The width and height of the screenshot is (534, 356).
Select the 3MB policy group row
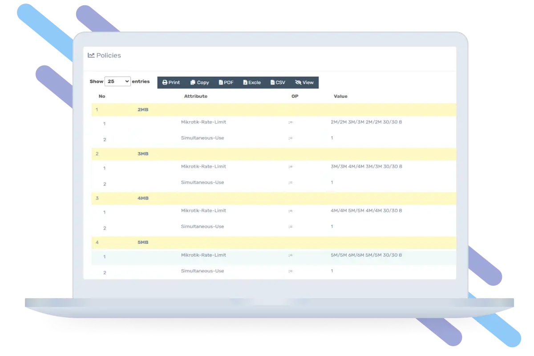143,154
